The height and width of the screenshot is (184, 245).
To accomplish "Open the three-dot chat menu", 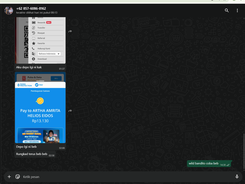I will 237,10.
